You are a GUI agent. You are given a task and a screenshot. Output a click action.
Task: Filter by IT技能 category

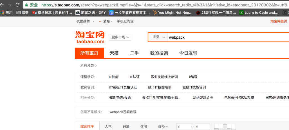pyautogui.click(x=113, y=77)
